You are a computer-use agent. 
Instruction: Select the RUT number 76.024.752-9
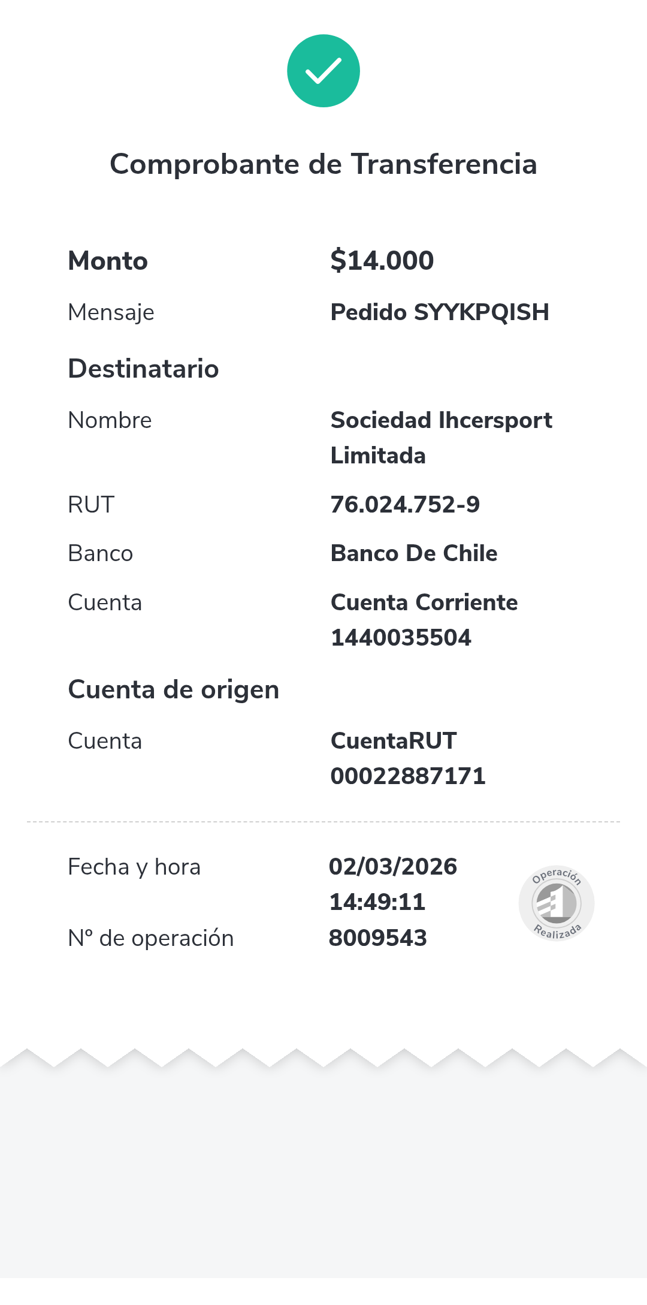406,505
